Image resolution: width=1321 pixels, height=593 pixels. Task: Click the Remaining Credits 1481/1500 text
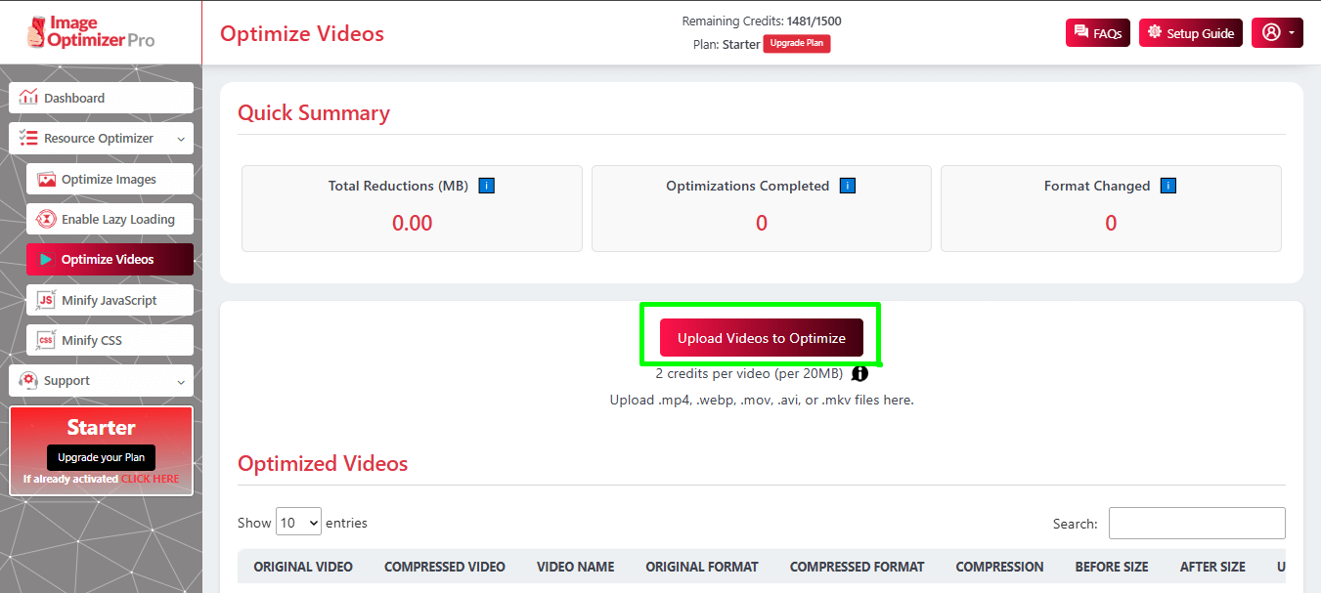point(762,21)
